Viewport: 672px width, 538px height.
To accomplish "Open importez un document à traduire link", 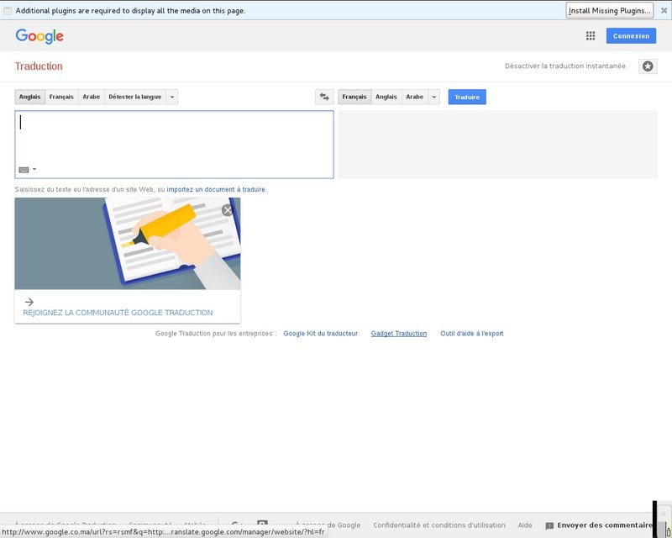I will point(216,189).
